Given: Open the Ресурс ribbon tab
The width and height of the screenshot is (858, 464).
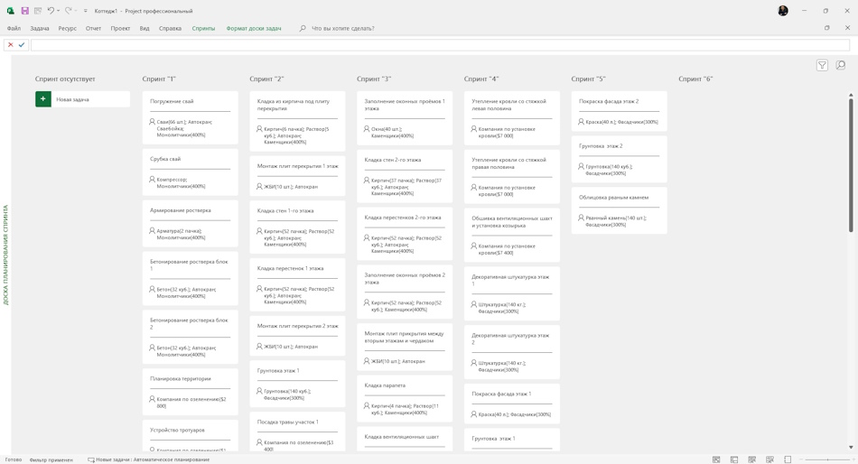Looking at the screenshot, I should tap(68, 29).
